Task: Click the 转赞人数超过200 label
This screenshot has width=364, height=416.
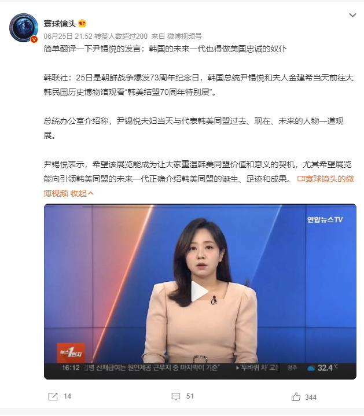Action: (x=121, y=36)
